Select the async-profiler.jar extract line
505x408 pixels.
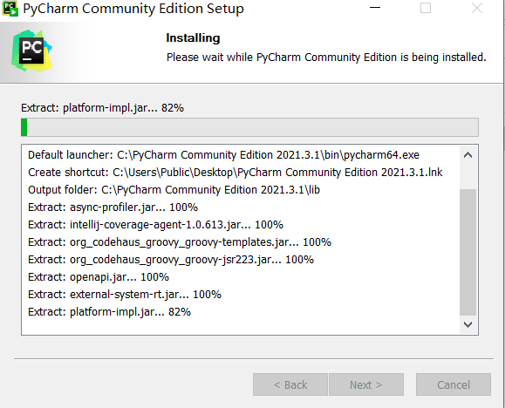[x=113, y=207]
